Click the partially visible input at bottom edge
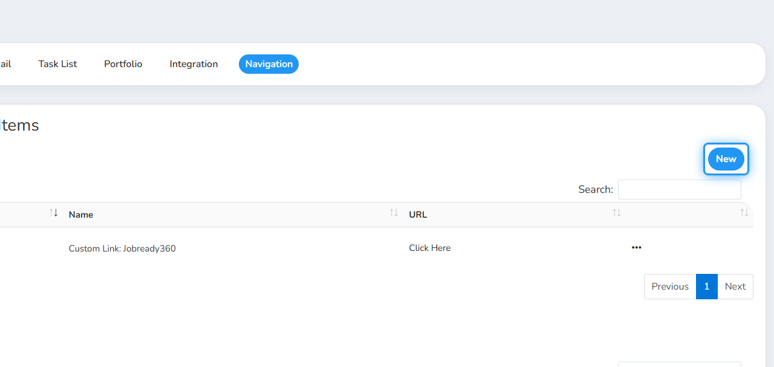The image size is (774, 367). pos(680,364)
